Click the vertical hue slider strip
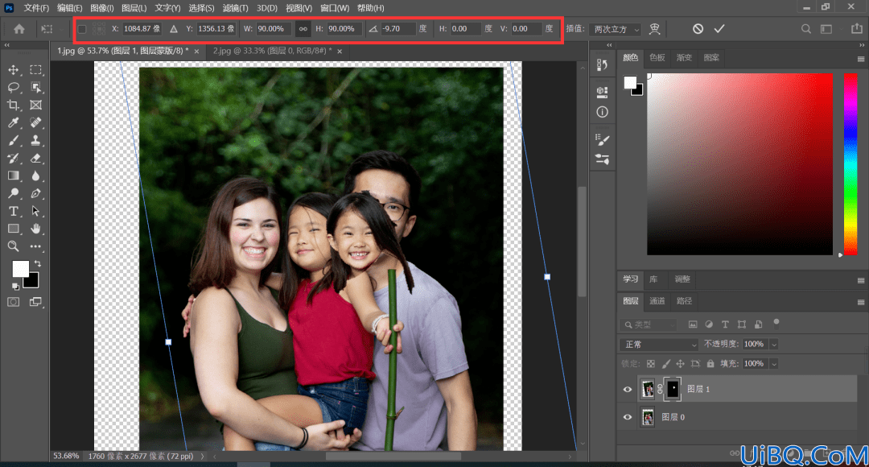Screen dimensions: 869x467 click(850, 164)
